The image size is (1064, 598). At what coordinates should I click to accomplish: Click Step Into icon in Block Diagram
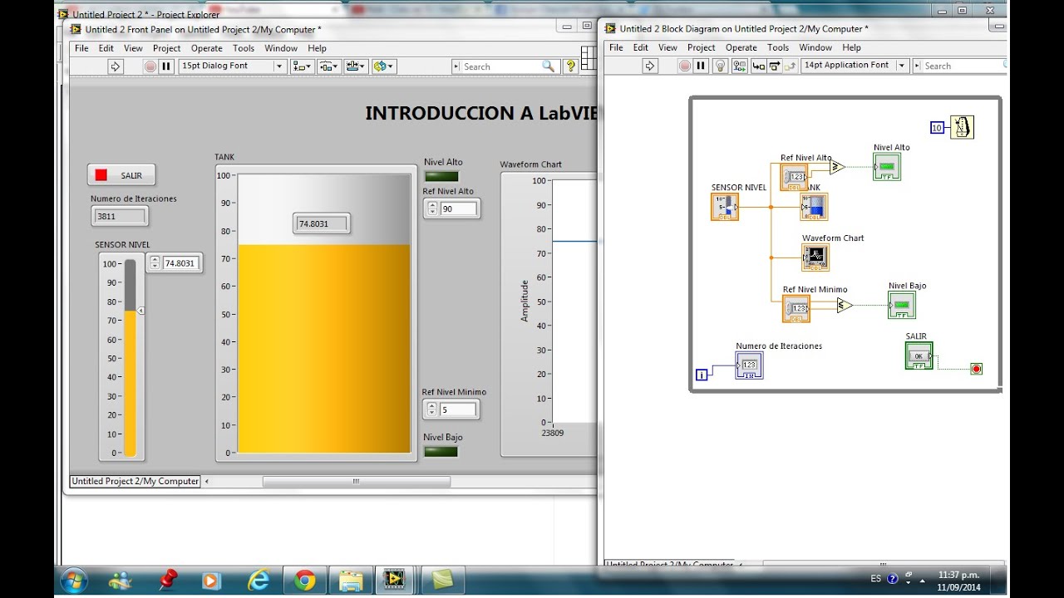(758, 66)
